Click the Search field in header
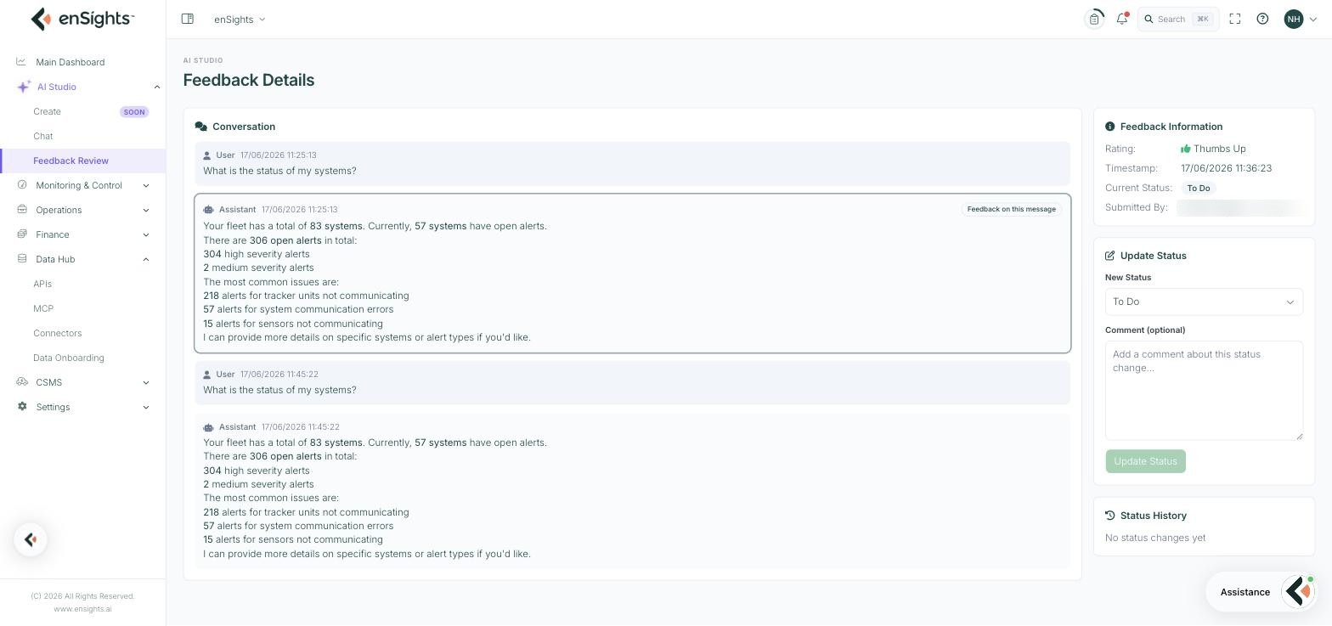Image resolution: width=1332 pixels, height=626 pixels. click(1178, 19)
